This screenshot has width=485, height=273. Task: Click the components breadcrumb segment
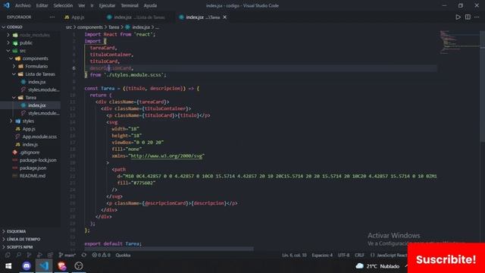[89, 27]
